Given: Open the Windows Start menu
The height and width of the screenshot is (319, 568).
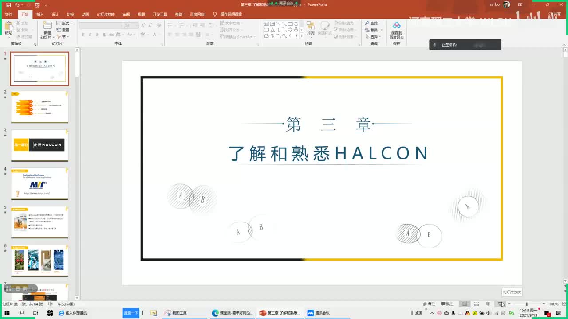Looking at the screenshot, I should pos(8,313).
